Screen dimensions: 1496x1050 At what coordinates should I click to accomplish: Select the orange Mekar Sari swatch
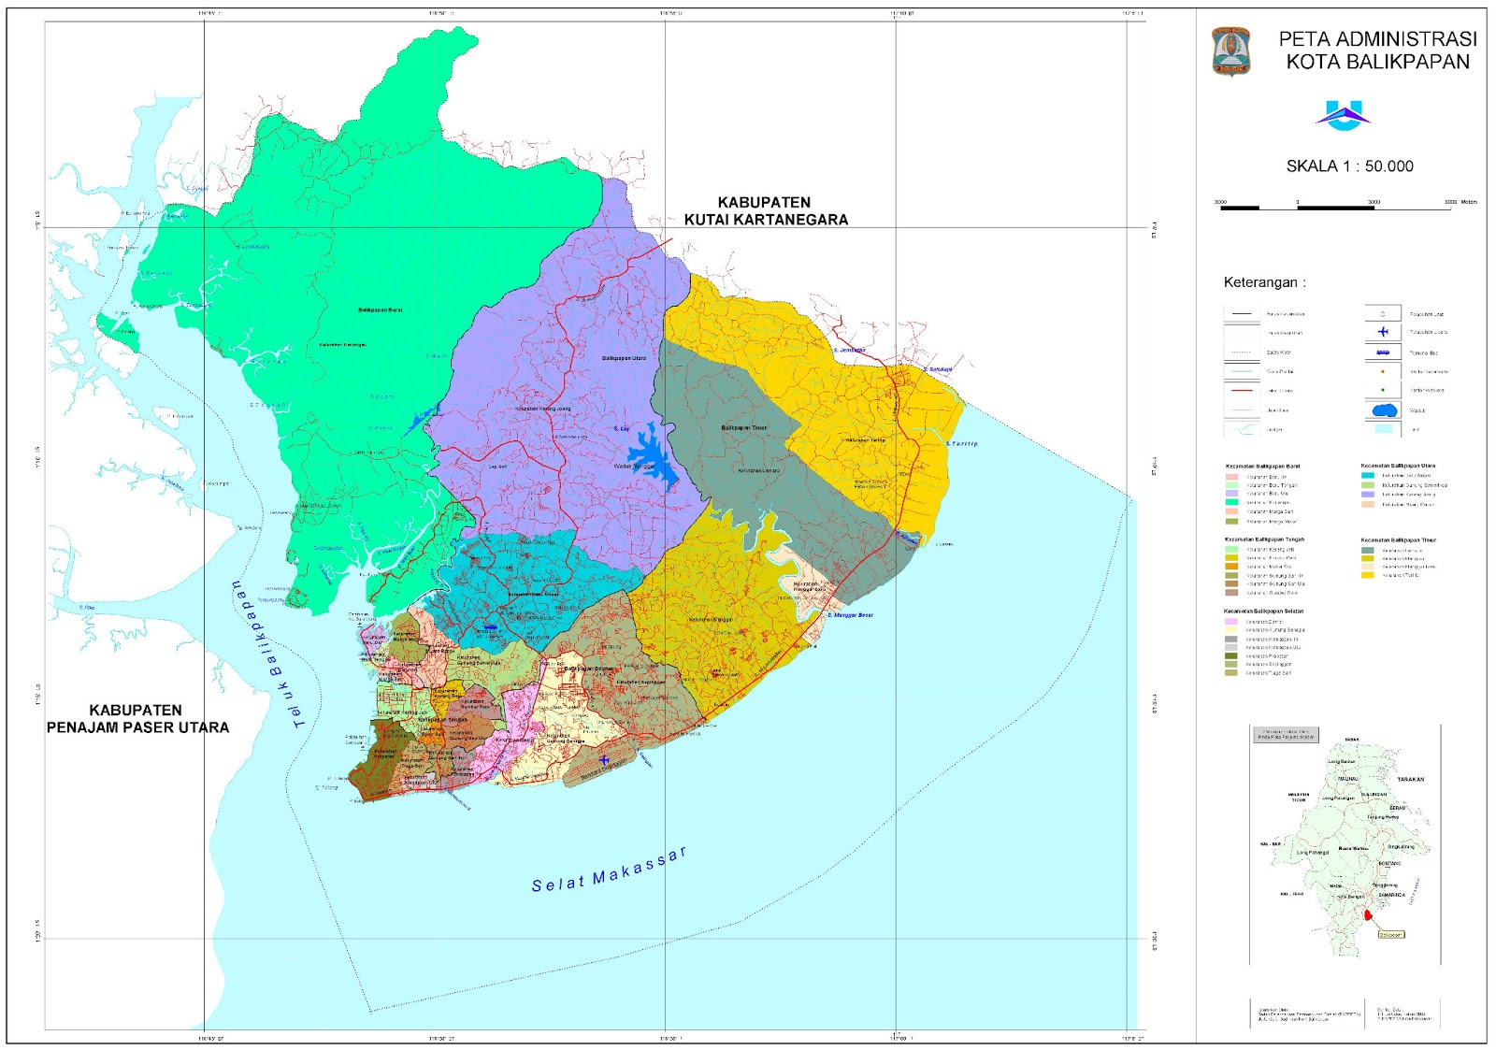(1231, 566)
